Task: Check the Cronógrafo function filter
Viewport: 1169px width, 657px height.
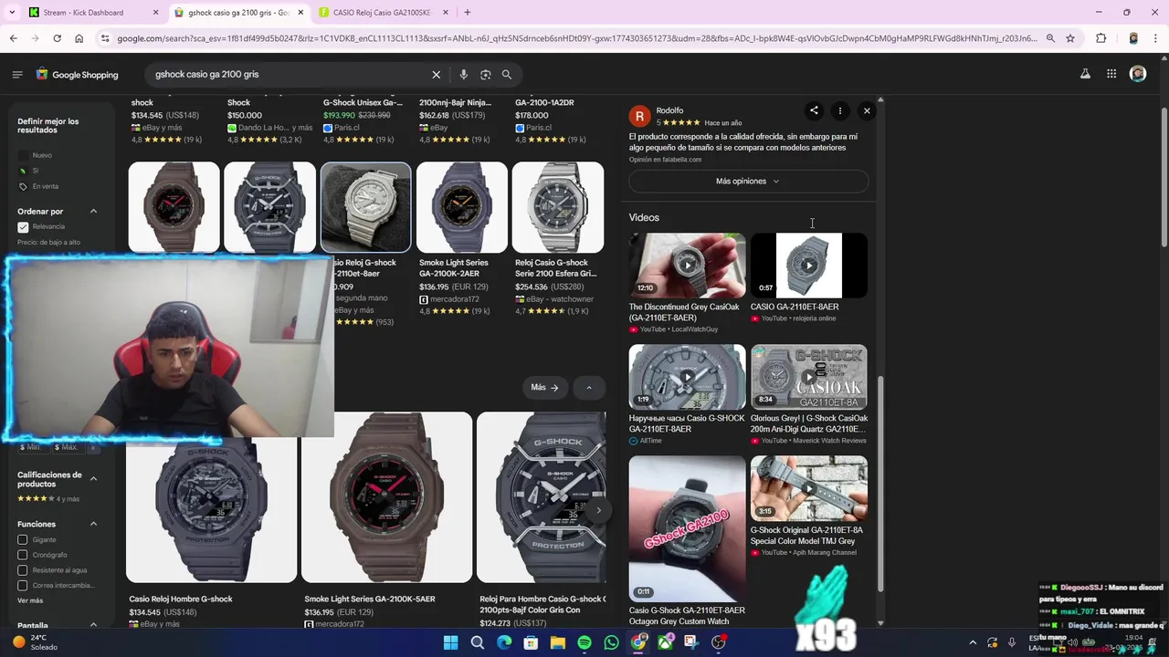Action: coord(23,555)
